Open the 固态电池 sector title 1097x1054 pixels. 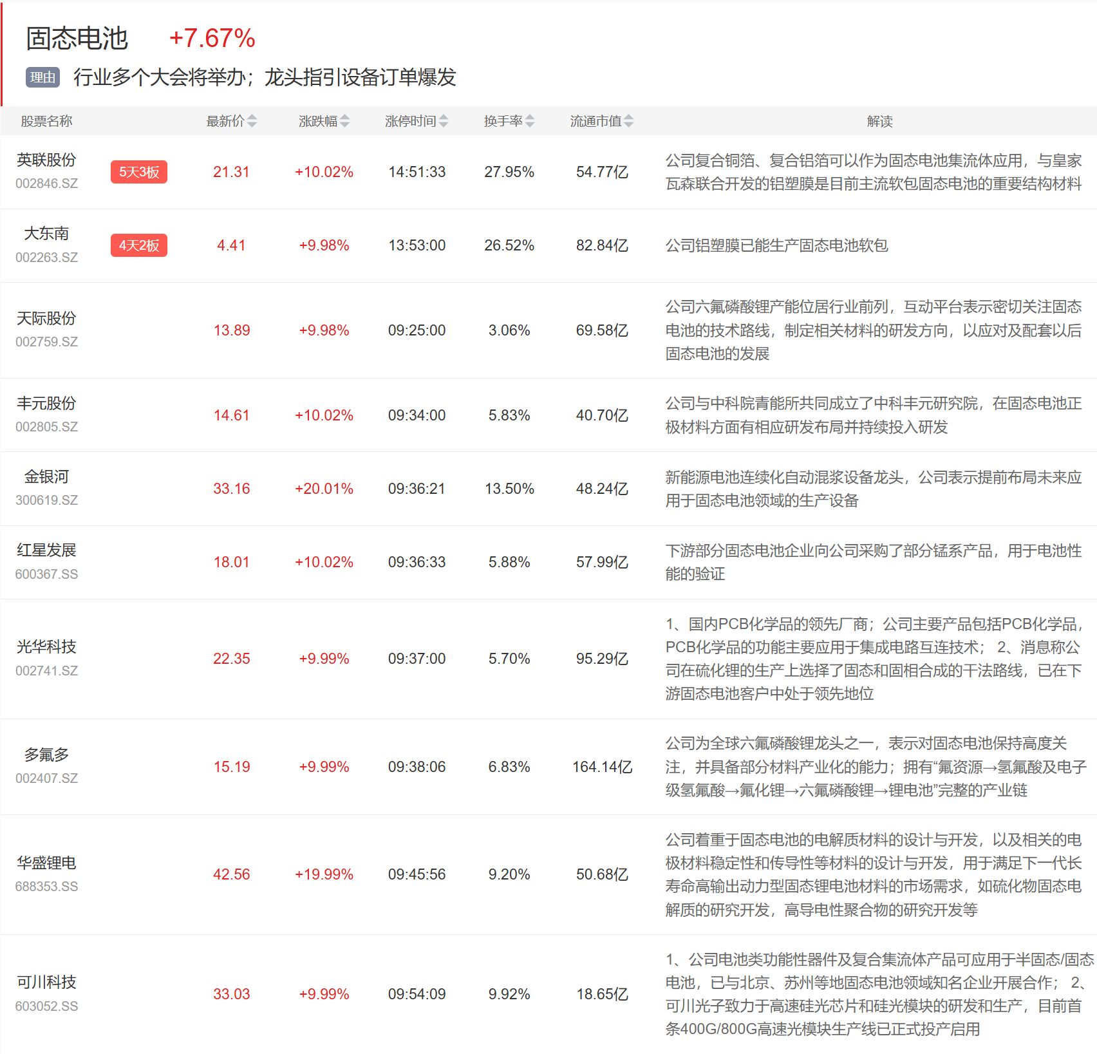pos(77,39)
